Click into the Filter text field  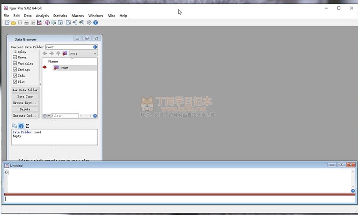(x=64, y=116)
